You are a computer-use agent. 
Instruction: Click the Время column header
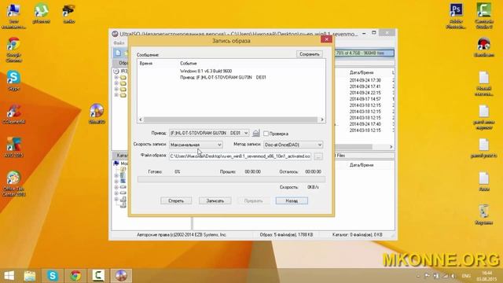tap(146, 64)
